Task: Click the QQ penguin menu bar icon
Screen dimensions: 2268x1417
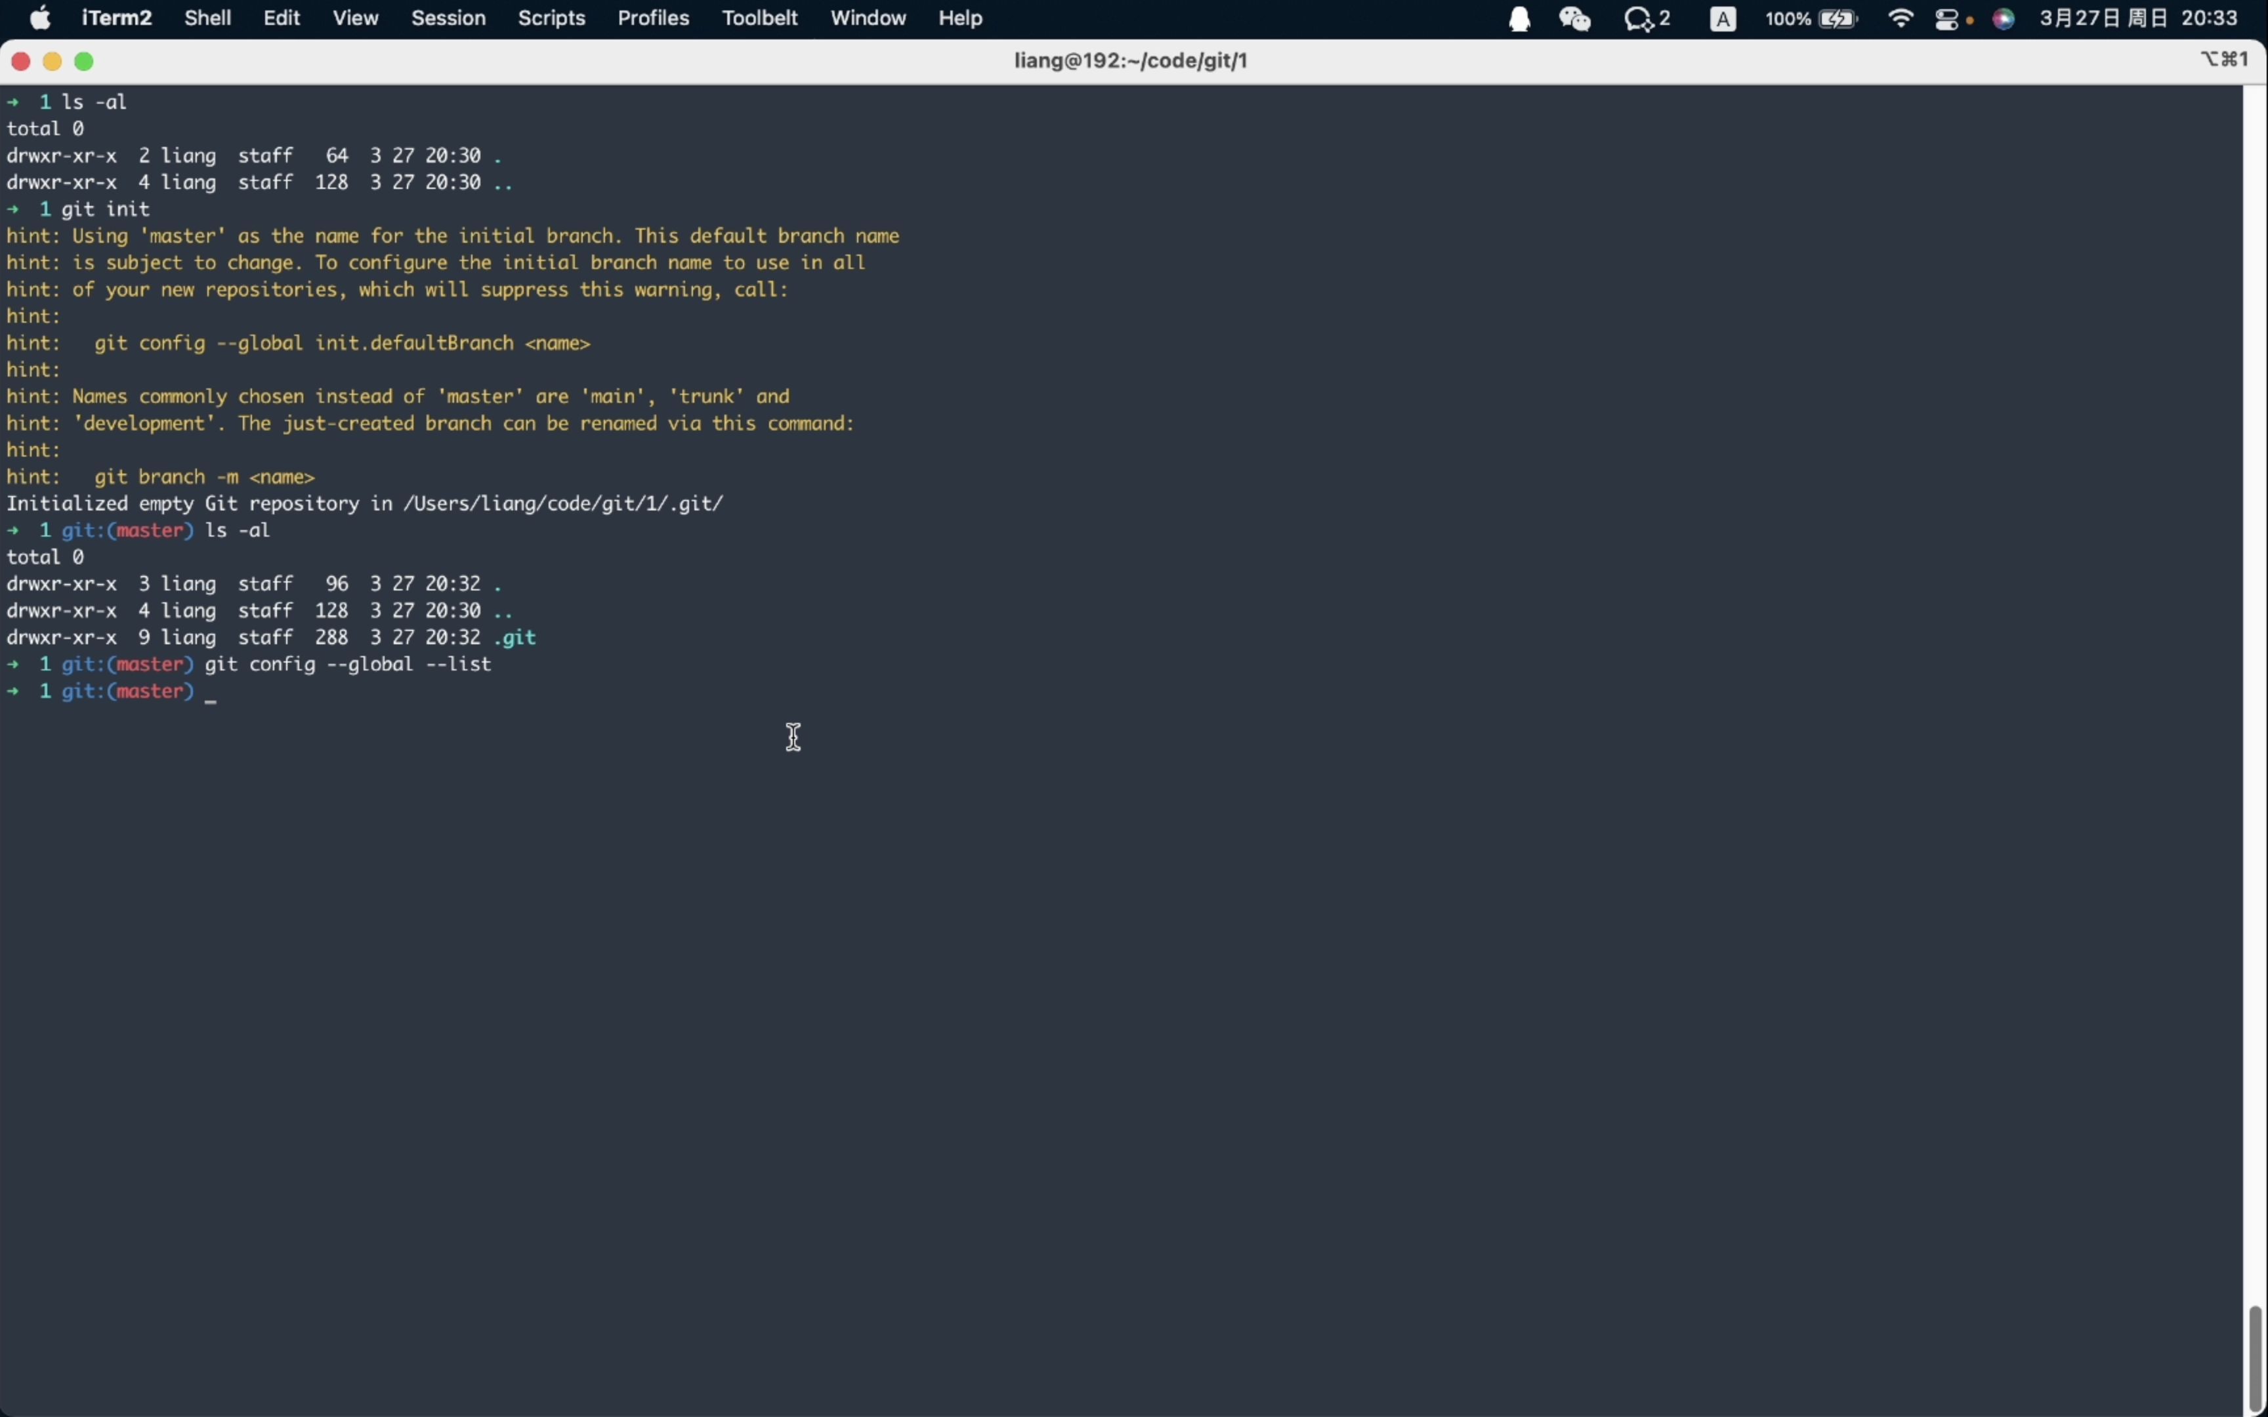Action: [1519, 19]
